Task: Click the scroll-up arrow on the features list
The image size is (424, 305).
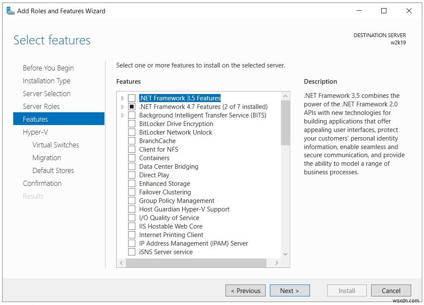Action: pos(285,95)
